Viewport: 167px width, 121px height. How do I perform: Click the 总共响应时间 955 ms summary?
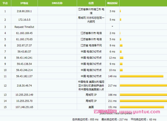point(83,119)
